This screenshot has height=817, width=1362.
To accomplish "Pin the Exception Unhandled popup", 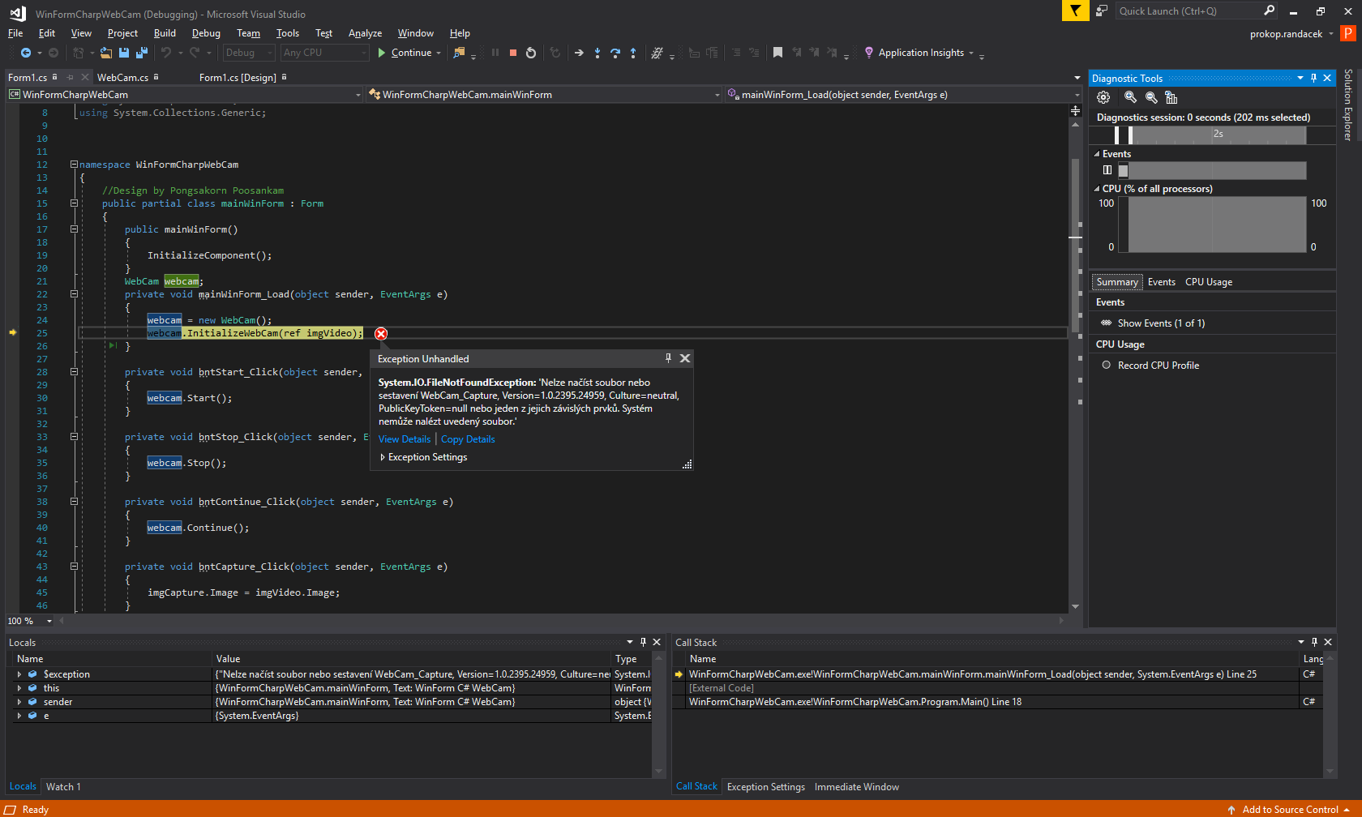I will [x=668, y=358].
